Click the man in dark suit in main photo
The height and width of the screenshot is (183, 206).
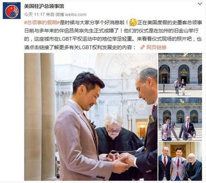click(x=145, y=123)
